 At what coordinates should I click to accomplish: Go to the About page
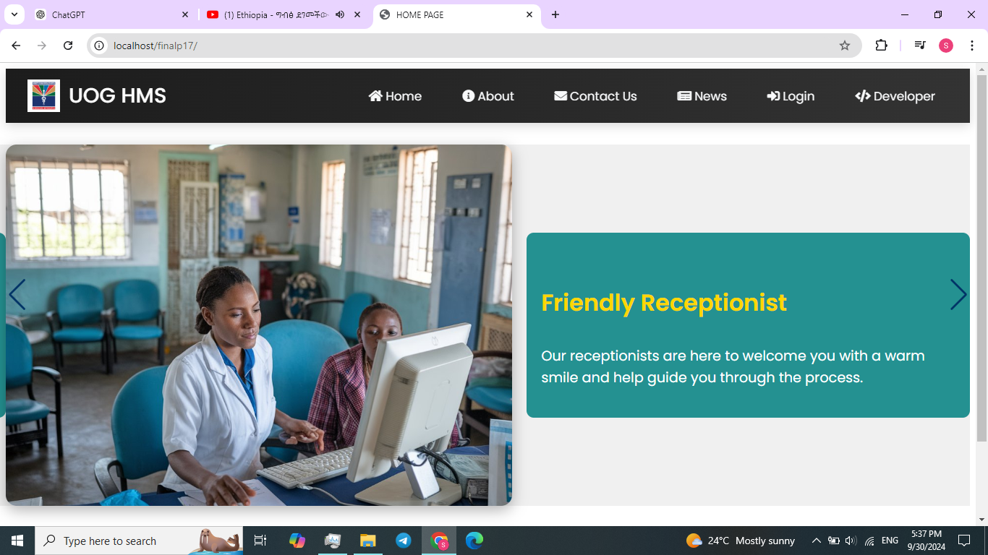[488, 96]
